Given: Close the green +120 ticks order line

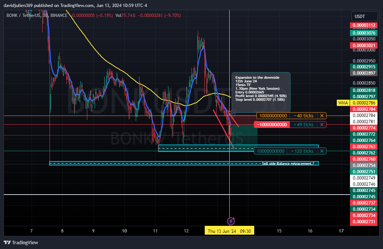Looking at the screenshot, I should tap(322, 151).
